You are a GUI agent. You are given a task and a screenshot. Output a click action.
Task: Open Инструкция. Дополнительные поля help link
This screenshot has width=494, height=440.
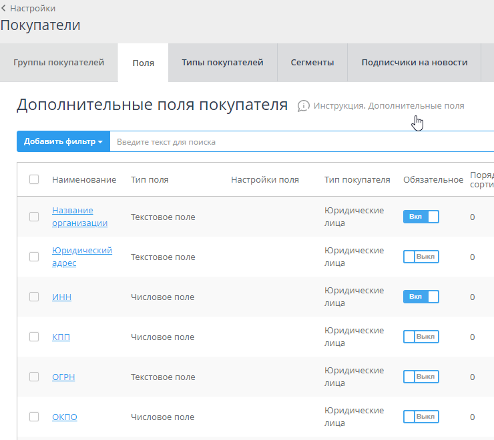coord(389,106)
